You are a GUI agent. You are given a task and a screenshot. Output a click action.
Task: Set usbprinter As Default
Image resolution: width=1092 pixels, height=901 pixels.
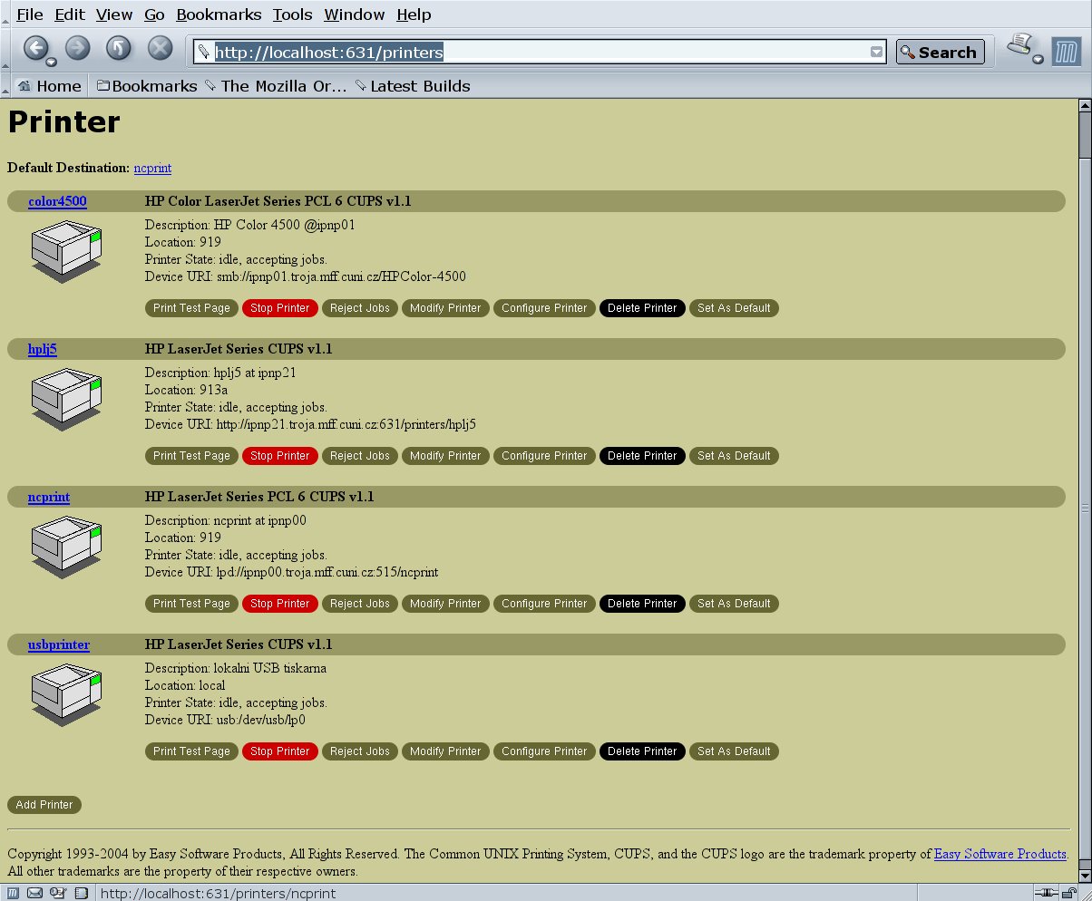click(734, 751)
